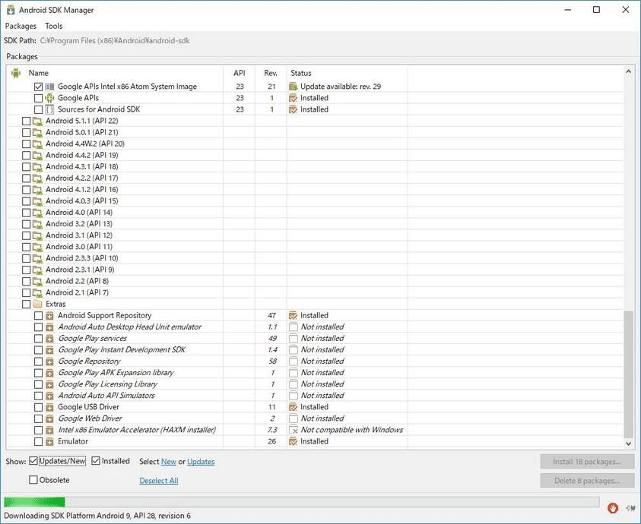Click the Installed status icon for Google APIs row
Screen dimensions: 641x524
tap(293, 98)
